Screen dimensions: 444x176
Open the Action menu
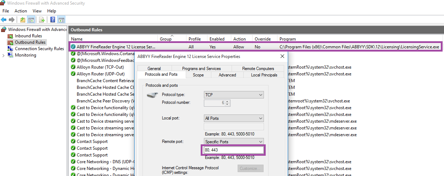(21, 11)
